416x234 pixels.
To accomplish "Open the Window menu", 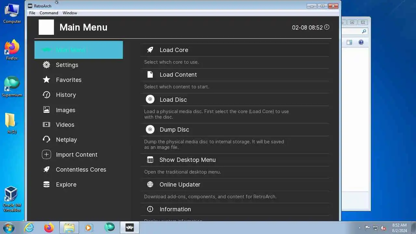I will click(x=70, y=13).
